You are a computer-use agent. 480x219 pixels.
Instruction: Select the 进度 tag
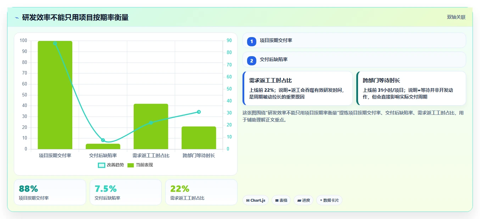click(x=303, y=200)
